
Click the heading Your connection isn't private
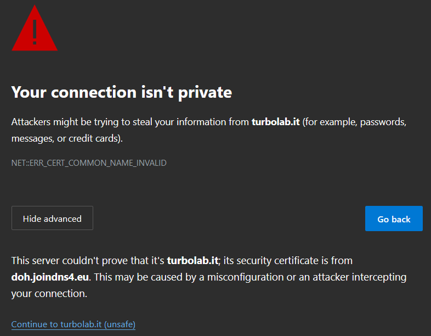[x=121, y=92]
